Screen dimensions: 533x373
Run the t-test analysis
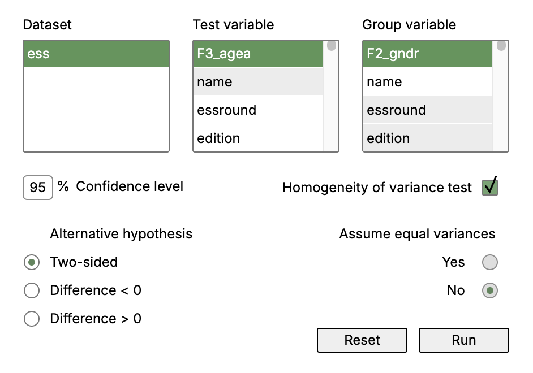(x=463, y=340)
